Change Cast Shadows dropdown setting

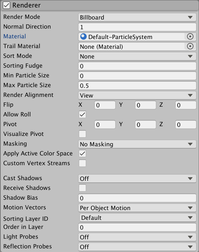[137, 179]
